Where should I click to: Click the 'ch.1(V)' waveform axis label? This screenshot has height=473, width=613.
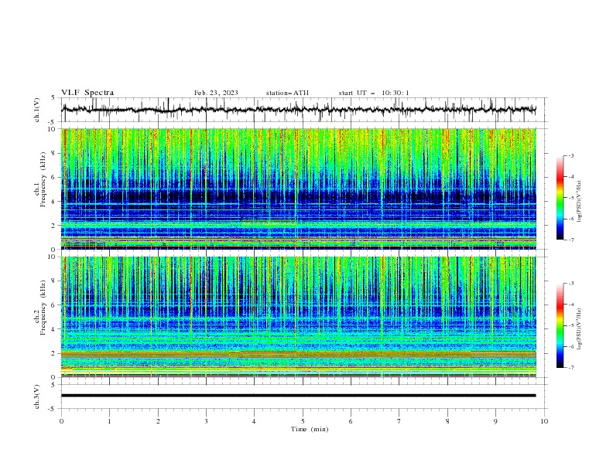[37, 110]
